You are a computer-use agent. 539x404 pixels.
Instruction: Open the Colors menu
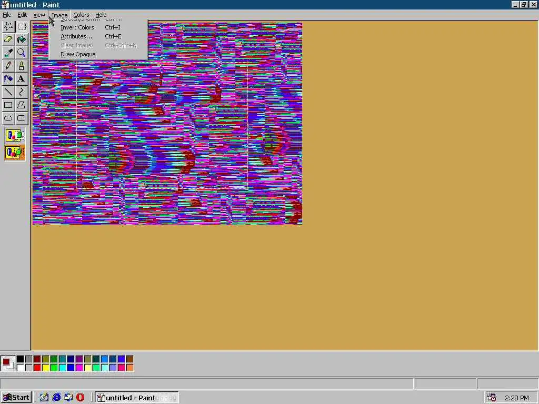pyautogui.click(x=81, y=15)
